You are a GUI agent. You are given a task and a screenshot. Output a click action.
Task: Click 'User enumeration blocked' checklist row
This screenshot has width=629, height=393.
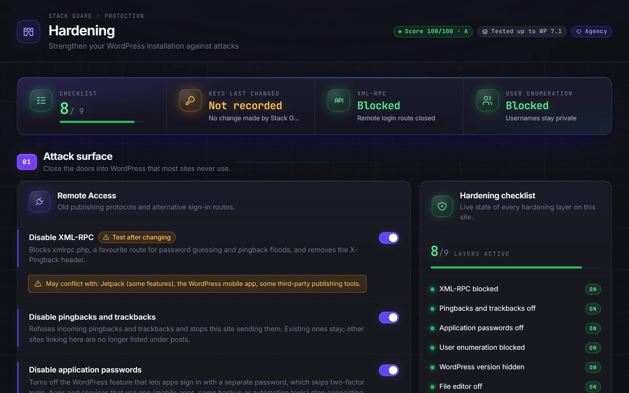tap(516, 348)
